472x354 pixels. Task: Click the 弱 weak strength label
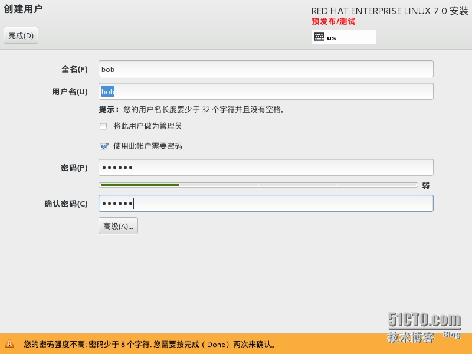click(x=425, y=185)
